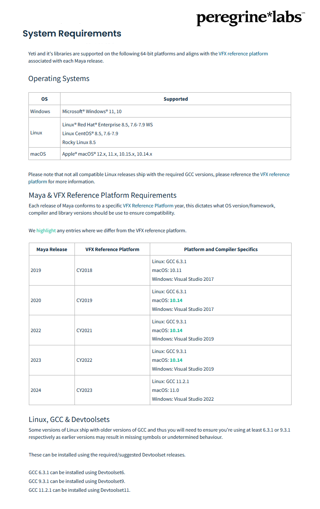Viewport: 320px width, 509px height.
Task: Click the VFX Reference Platform column header
Action: [112, 249]
